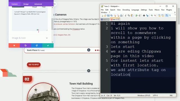
Task: Open Find using the binoculars icon
Action: click(144, 15)
